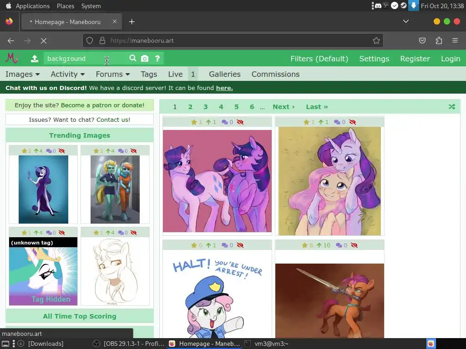Click the search magnifier icon
The width and height of the screenshot is (466, 349).
point(133,58)
